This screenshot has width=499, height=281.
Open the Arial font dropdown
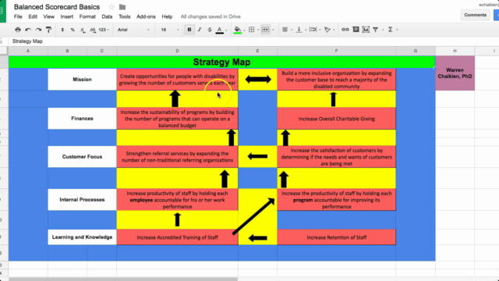click(133, 30)
